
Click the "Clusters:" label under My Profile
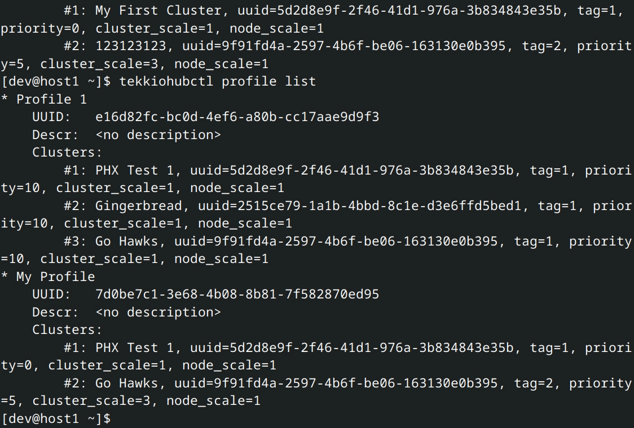point(67,330)
